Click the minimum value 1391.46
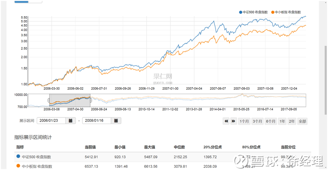 click(121, 166)
